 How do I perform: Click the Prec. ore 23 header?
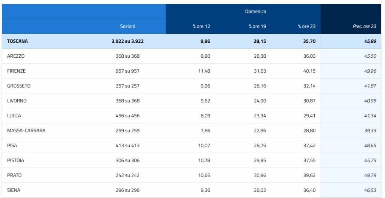point(364,26)
